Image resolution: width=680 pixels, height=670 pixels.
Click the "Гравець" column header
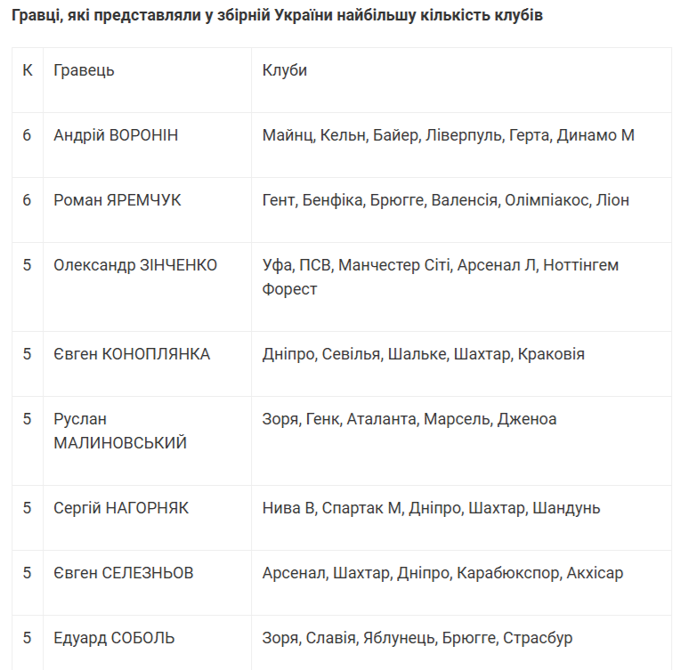tap(84, 70)
